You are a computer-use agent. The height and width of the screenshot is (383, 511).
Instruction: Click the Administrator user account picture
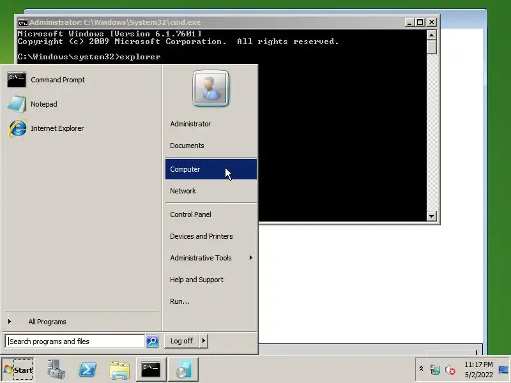pos(211,88)
